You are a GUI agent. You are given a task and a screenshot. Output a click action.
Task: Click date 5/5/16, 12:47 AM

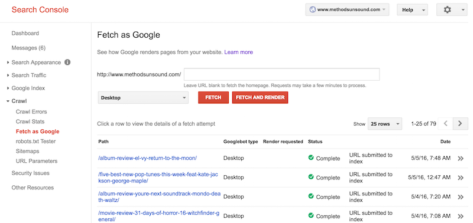click(x=429, y=178)
